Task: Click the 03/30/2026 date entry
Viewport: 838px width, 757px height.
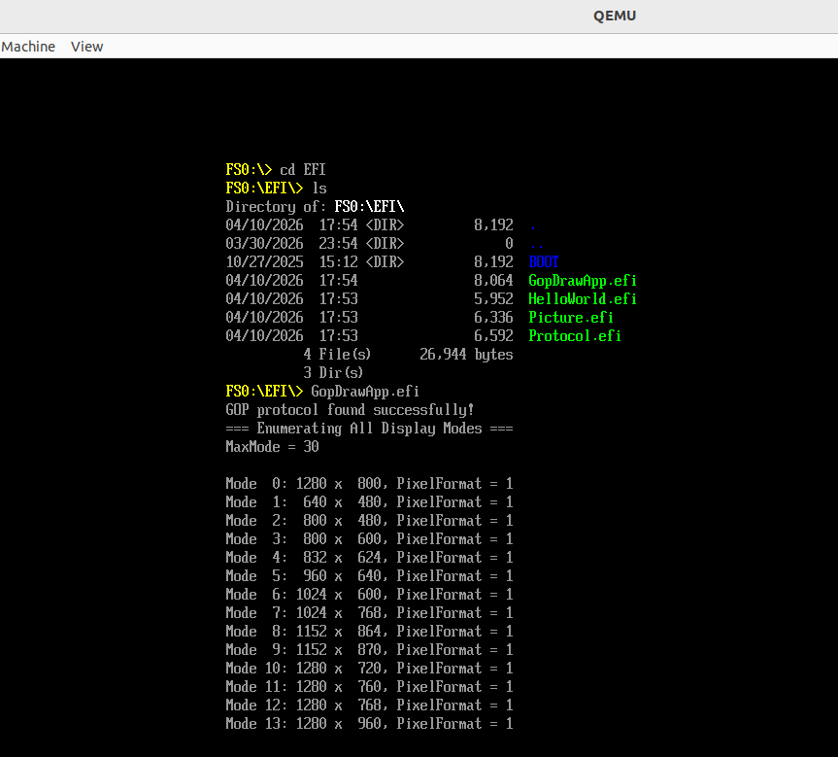Action: 264,243
